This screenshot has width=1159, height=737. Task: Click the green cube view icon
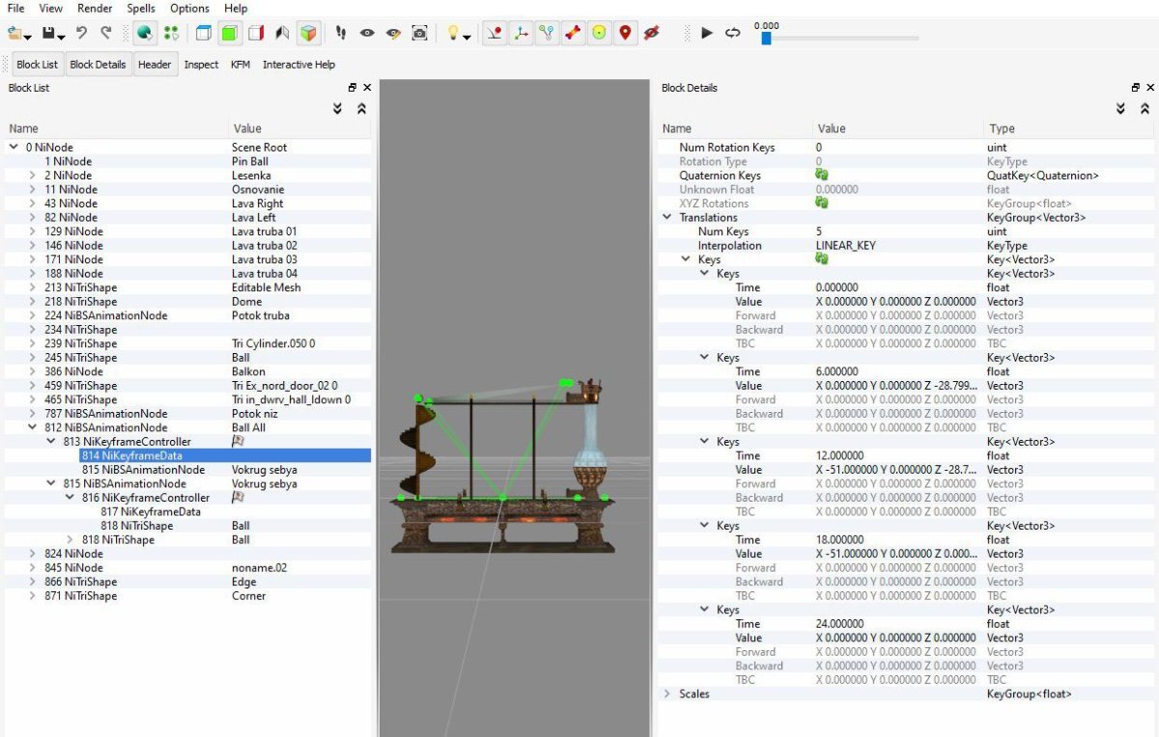point(229,34)
